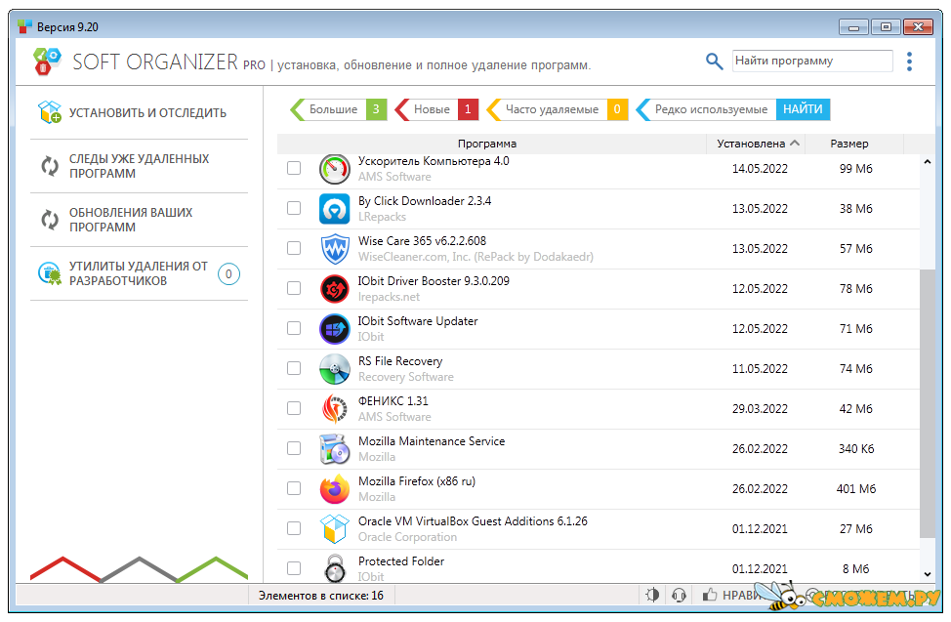Sort the list by the Программа column
Screen dimensions: 951x622
coord(492,144)
